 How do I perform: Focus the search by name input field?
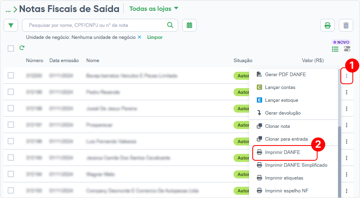click(x=97, y=25)
